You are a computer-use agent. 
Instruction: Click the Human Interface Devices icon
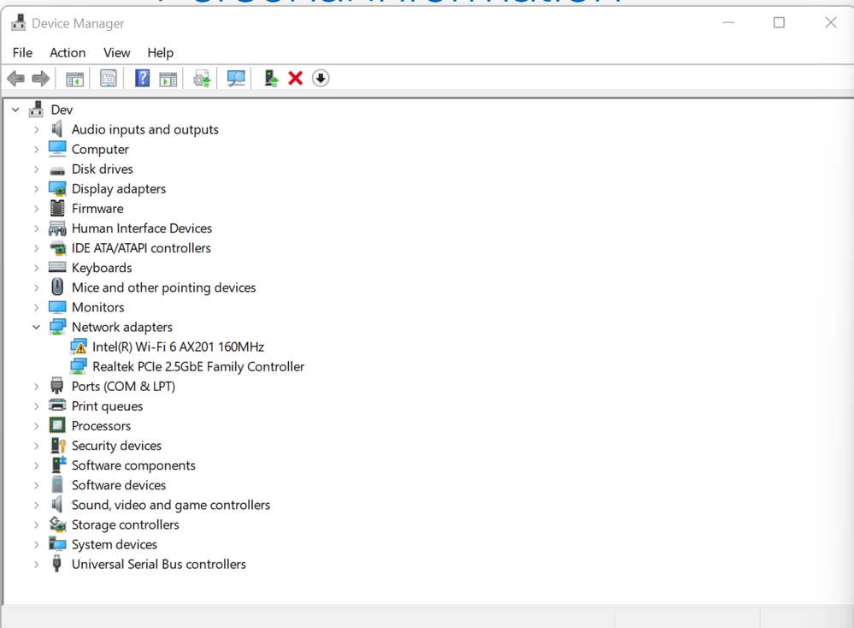tap(57, 228)
